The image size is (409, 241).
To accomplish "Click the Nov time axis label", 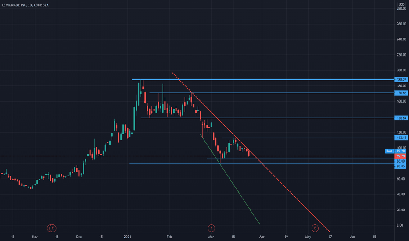I will (x=35, y=237).
